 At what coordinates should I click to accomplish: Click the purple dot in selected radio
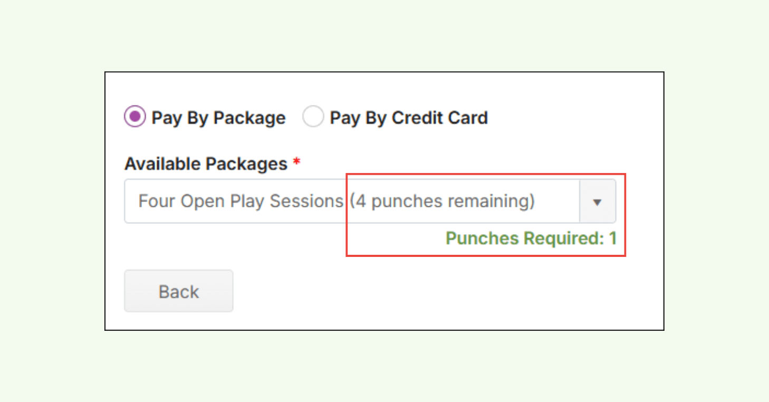pos(134,117)
